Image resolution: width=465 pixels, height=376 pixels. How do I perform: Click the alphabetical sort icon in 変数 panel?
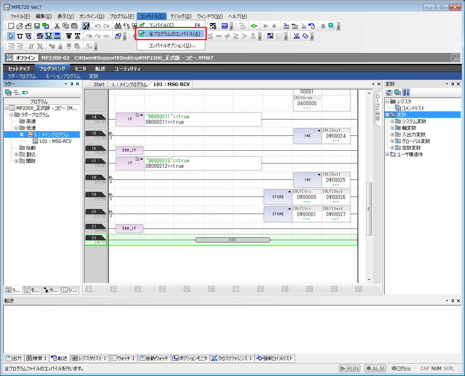tap(406, 92)
